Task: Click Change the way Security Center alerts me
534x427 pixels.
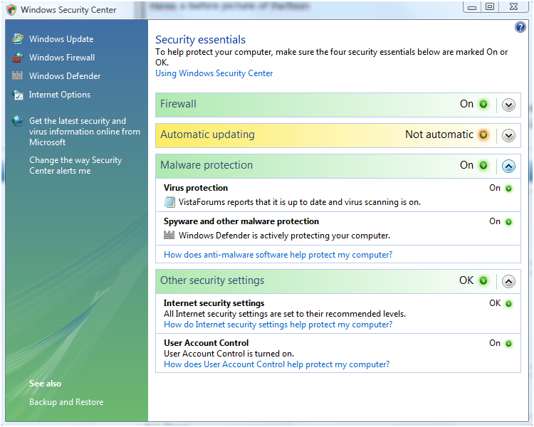Action: (x=75, y=165)
